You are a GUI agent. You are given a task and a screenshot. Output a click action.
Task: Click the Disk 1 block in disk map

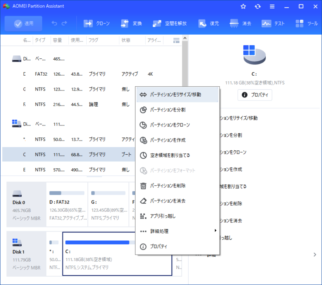[x=26, y=254]
